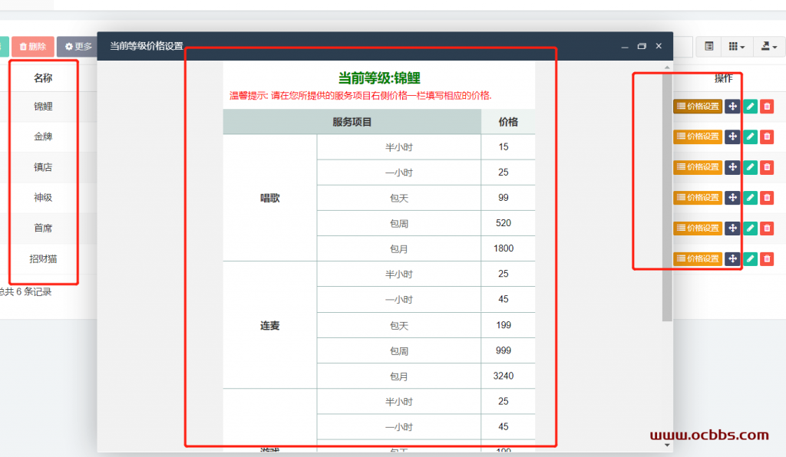Delete the 招财猫 row with trash icon
The height and width of the screenshot is (457, 786).
coord(767,258)
